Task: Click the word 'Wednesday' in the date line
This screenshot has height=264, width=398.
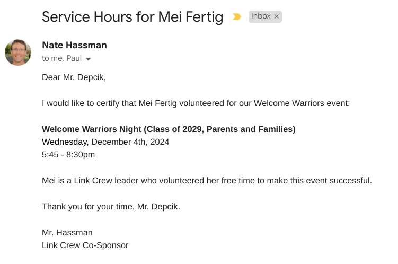Action: [65, 142]
